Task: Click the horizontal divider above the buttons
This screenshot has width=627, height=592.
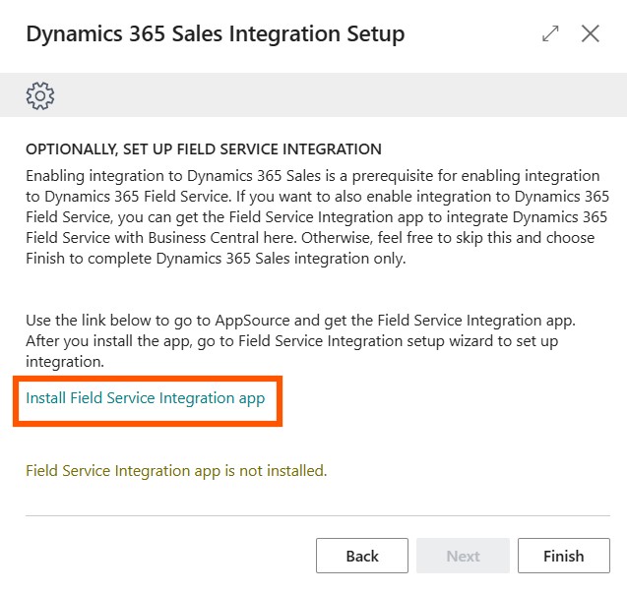Action: tap(315, 515)
